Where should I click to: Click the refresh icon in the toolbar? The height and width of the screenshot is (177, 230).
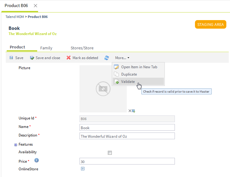click(x=107, y=58)
